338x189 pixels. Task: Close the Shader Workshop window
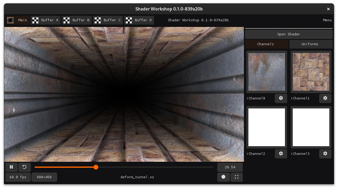point(328,9)
